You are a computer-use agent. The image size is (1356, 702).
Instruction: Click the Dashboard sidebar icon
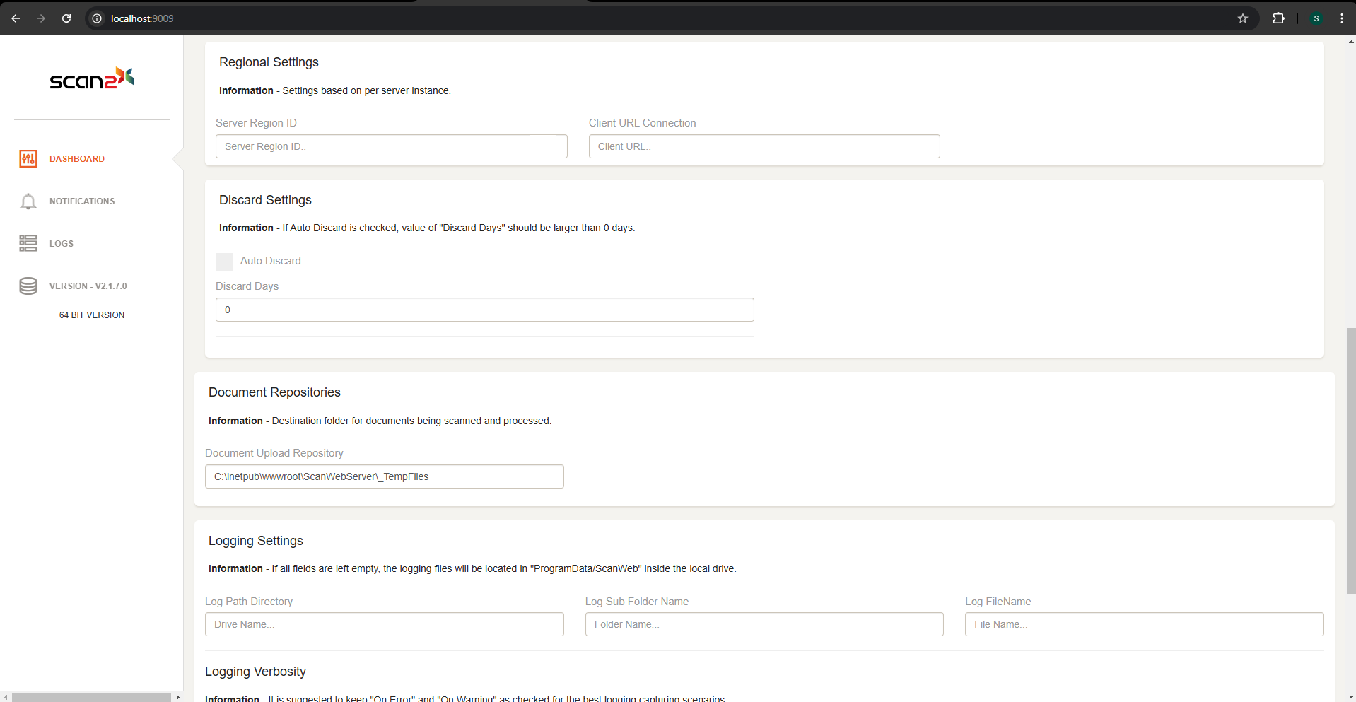pos(28,159)
